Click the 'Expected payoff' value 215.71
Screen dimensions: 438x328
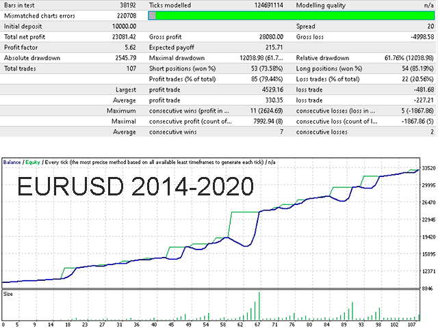pos(274,47)
